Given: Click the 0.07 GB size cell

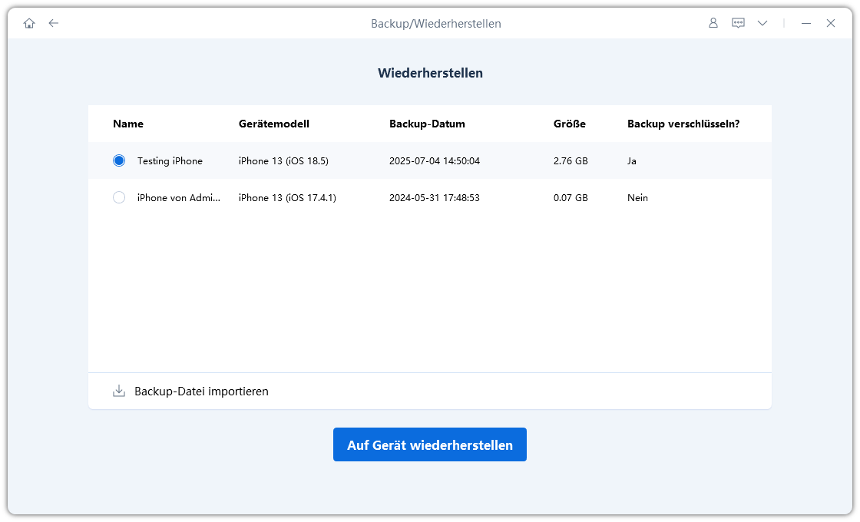Looking at the screenshot, I should pyautogui.click(x=571, y=198).
